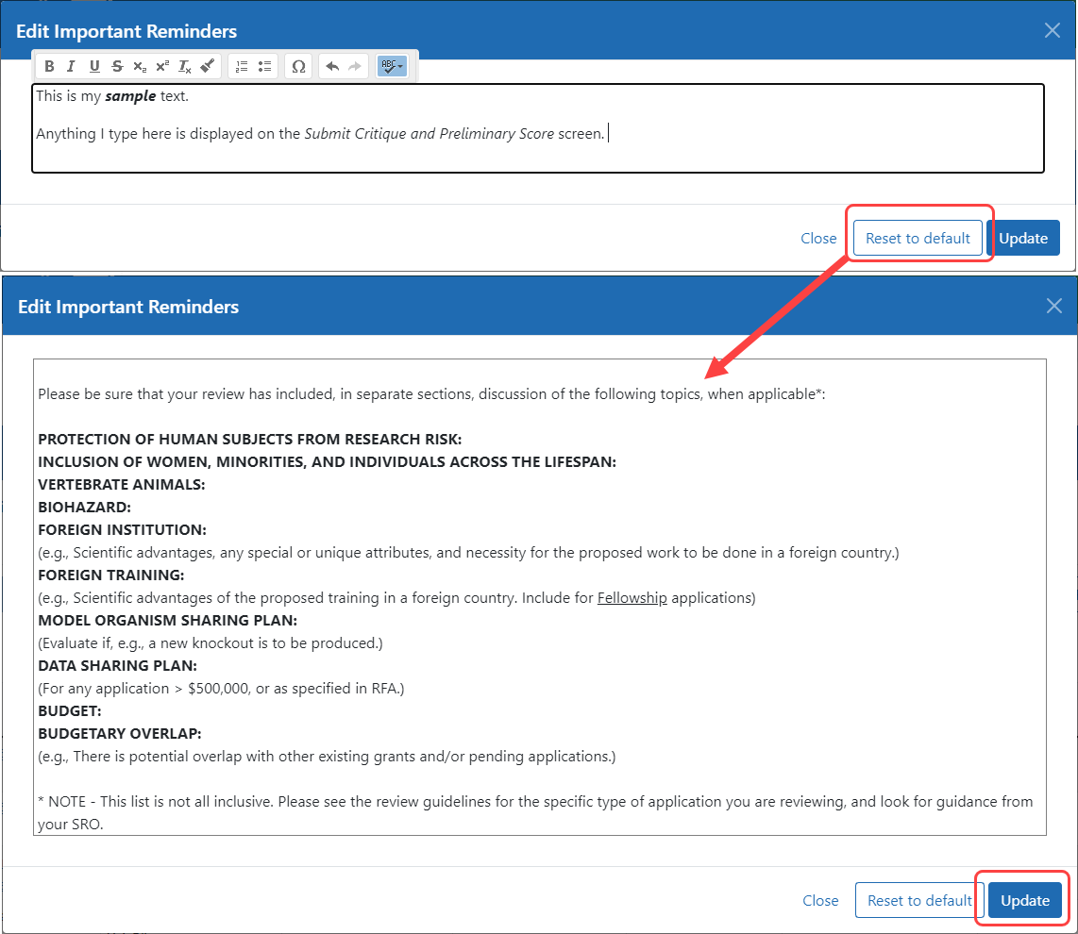Viewport: 1078px width, 934px height.
Task: Click italic 'Submit Critique and Preliminary Score' text
Action: [429, 134]
